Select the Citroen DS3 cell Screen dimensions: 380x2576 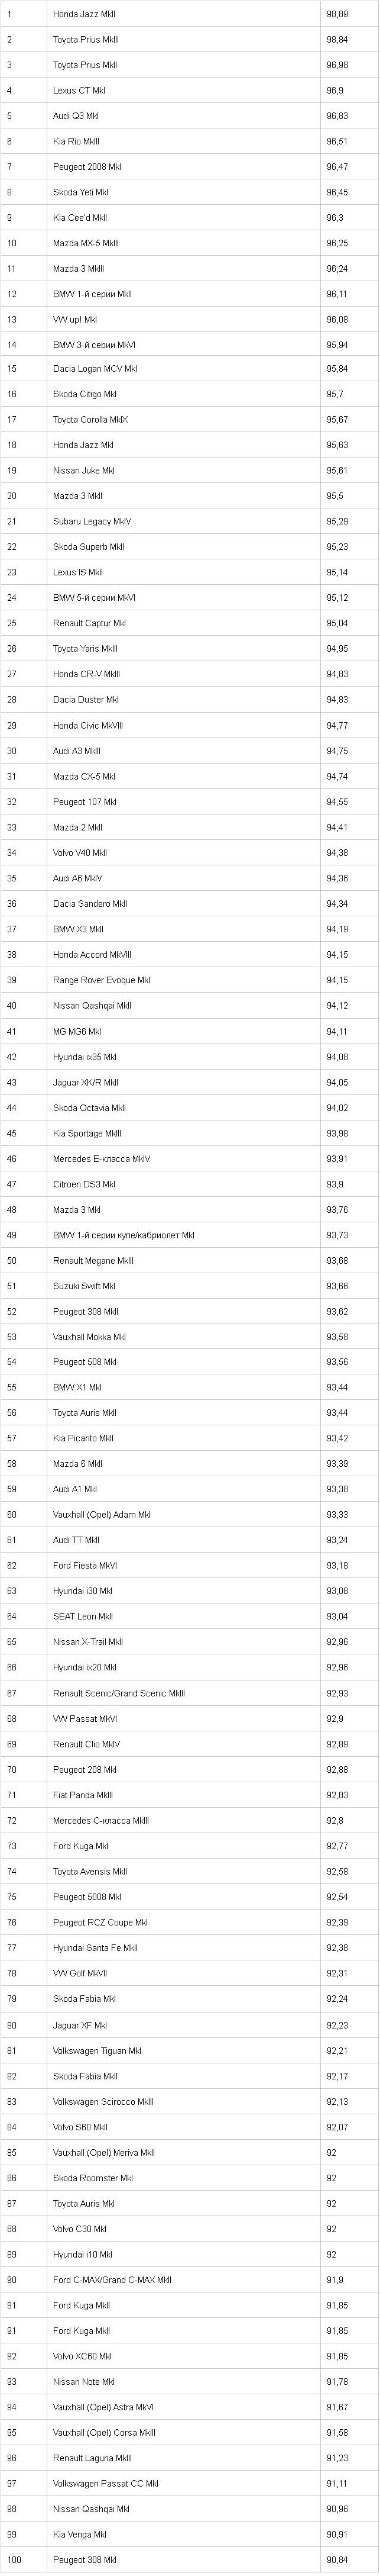pyautogui.click(x=84, y=1184)
